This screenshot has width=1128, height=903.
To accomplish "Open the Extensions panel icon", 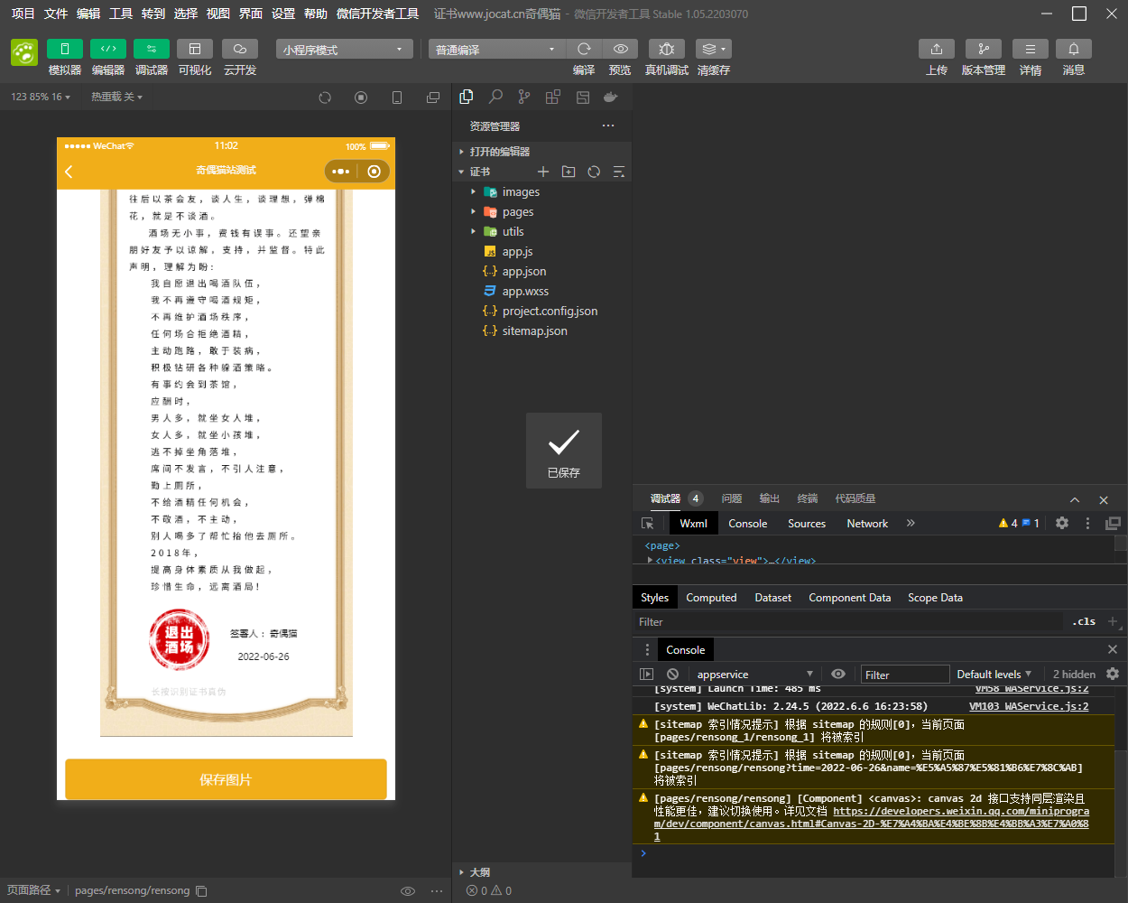I will point(553,97).
